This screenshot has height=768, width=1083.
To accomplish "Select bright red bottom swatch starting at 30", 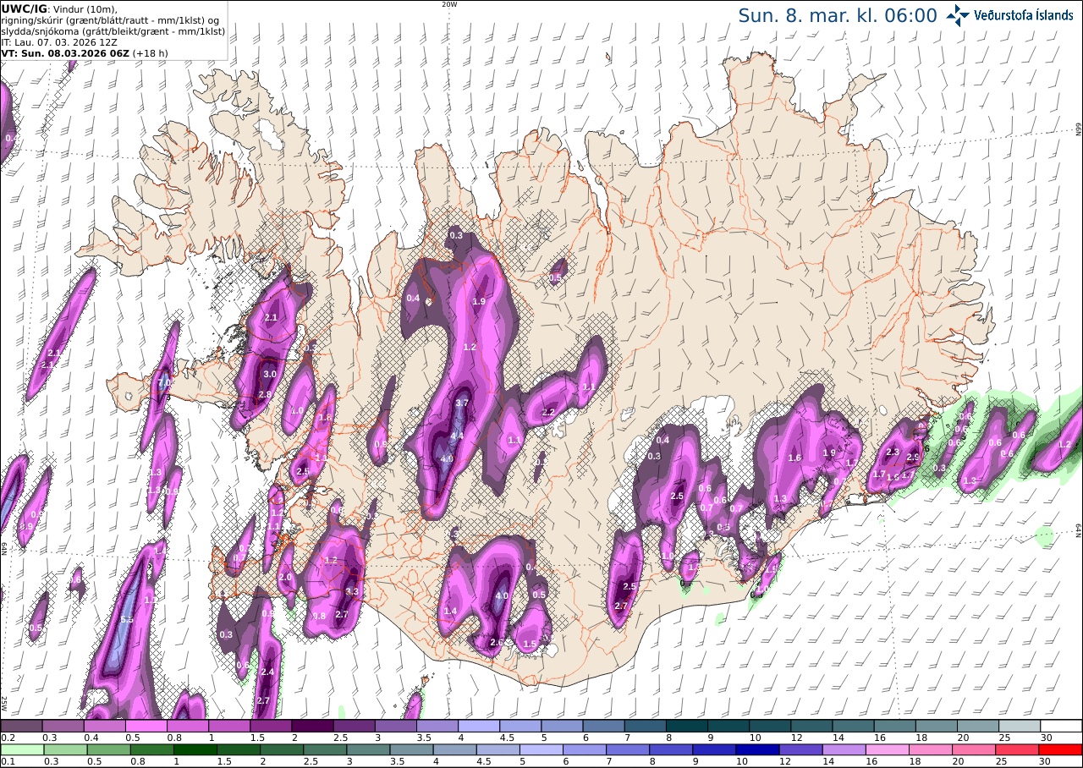I will point(1062,749).
